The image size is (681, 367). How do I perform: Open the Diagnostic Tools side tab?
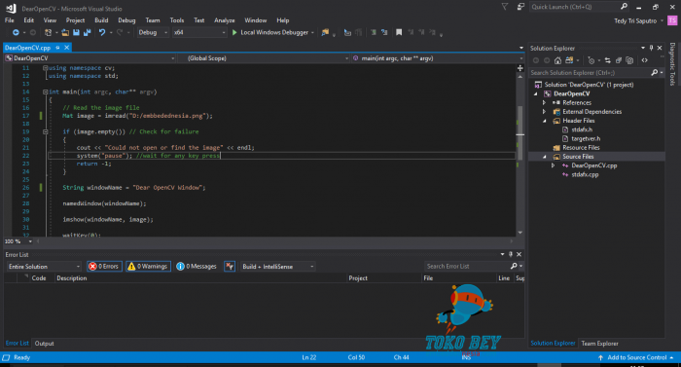[672, 64]
